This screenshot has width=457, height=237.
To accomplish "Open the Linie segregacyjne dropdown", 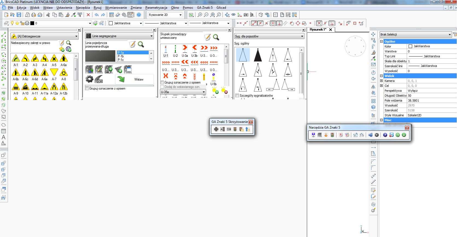I will click(x=119, y=36).
